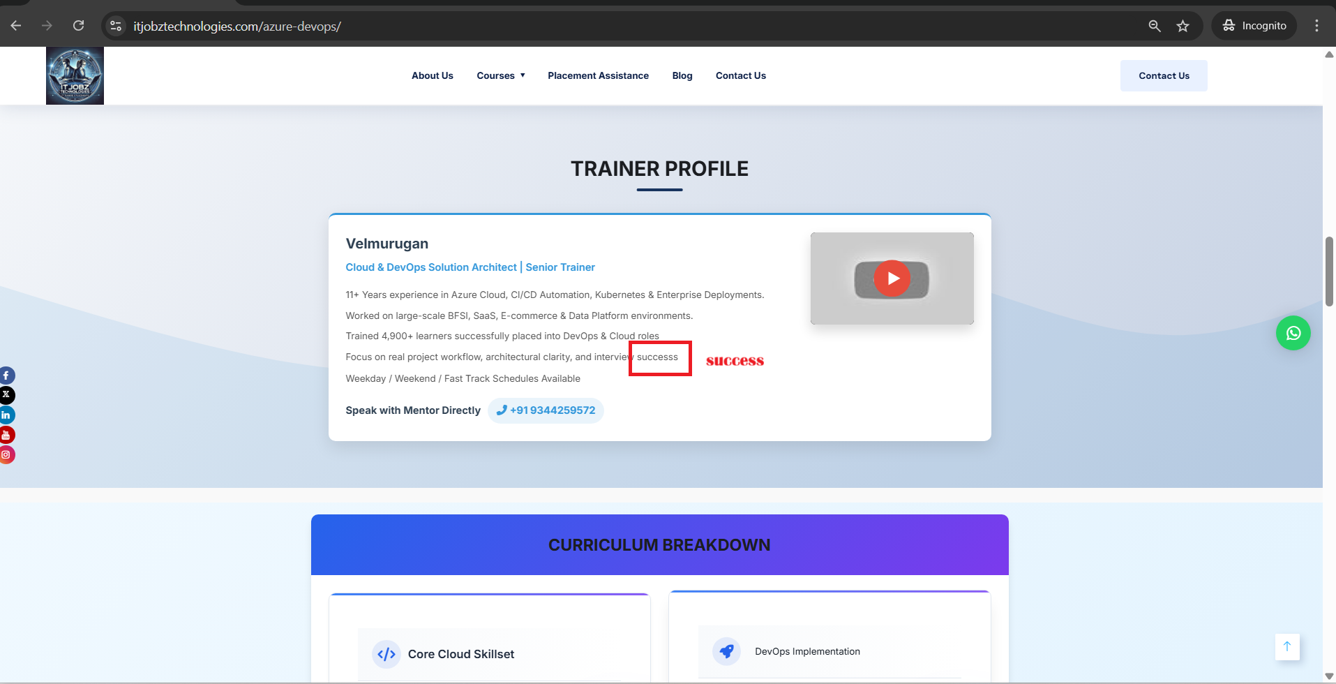Click the YouTube sidebar icon
Screen dimensions: 1336x684
pyautogui.click(x=6, y=436)
